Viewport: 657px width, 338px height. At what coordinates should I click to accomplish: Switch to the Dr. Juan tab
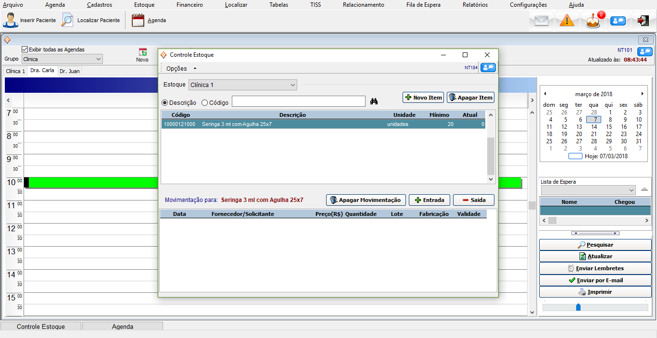pyautogui.click(x=70, y=71)
